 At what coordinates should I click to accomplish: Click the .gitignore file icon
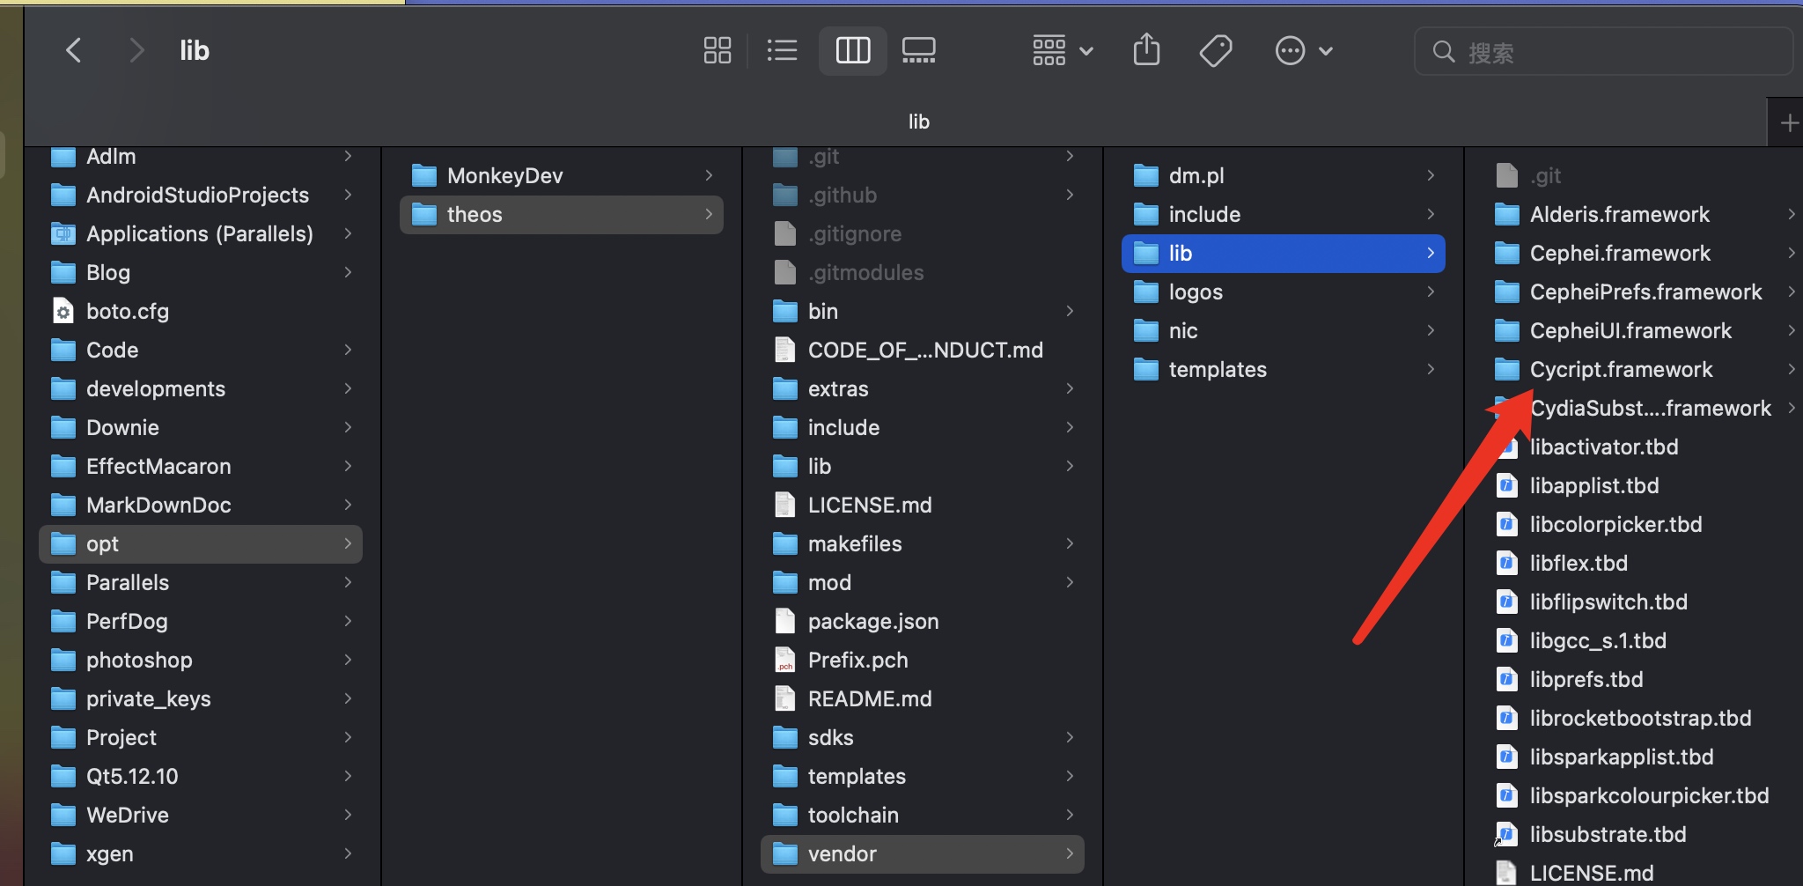point(785,233)
